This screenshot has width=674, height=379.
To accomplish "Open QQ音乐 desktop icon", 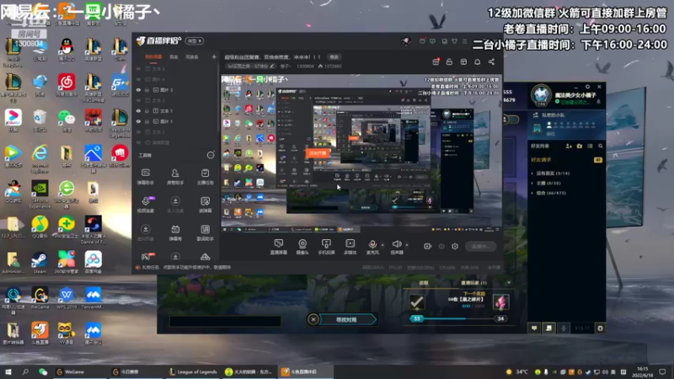I will (x=40, y=227).
